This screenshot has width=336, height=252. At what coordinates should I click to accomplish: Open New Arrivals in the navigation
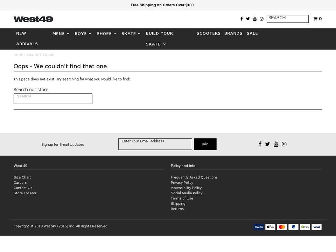pyautogui.click(x=27, y=38)
